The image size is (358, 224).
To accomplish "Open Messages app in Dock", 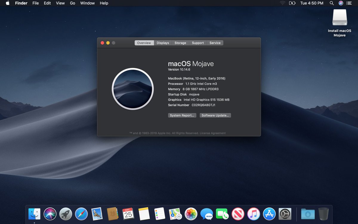I will (206, 214).
